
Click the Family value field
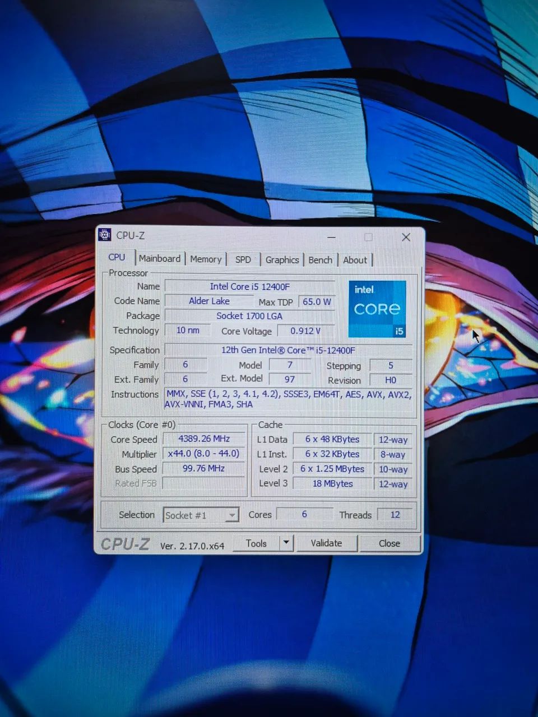[185, 365]
